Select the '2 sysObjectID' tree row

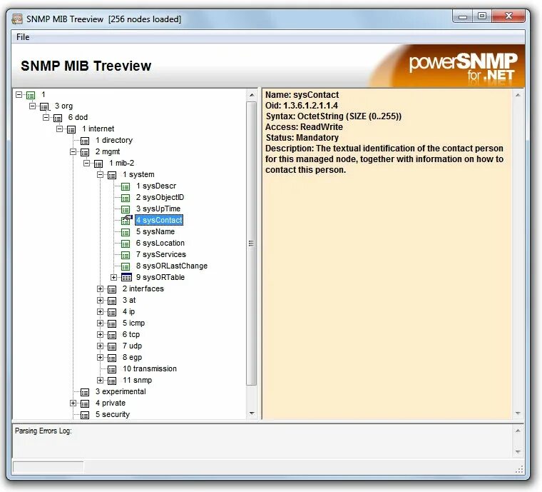(160, 197)
